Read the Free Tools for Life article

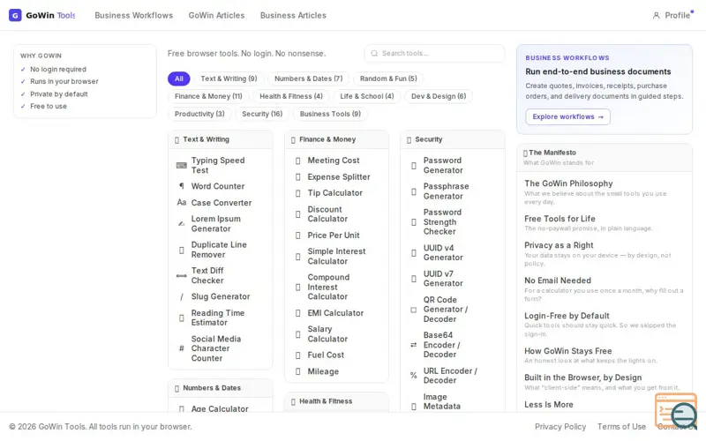tap(560, 219)
